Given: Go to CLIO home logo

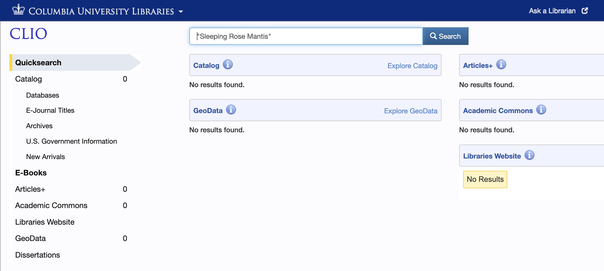Looking at the screenshot, I should coord(28,34).
